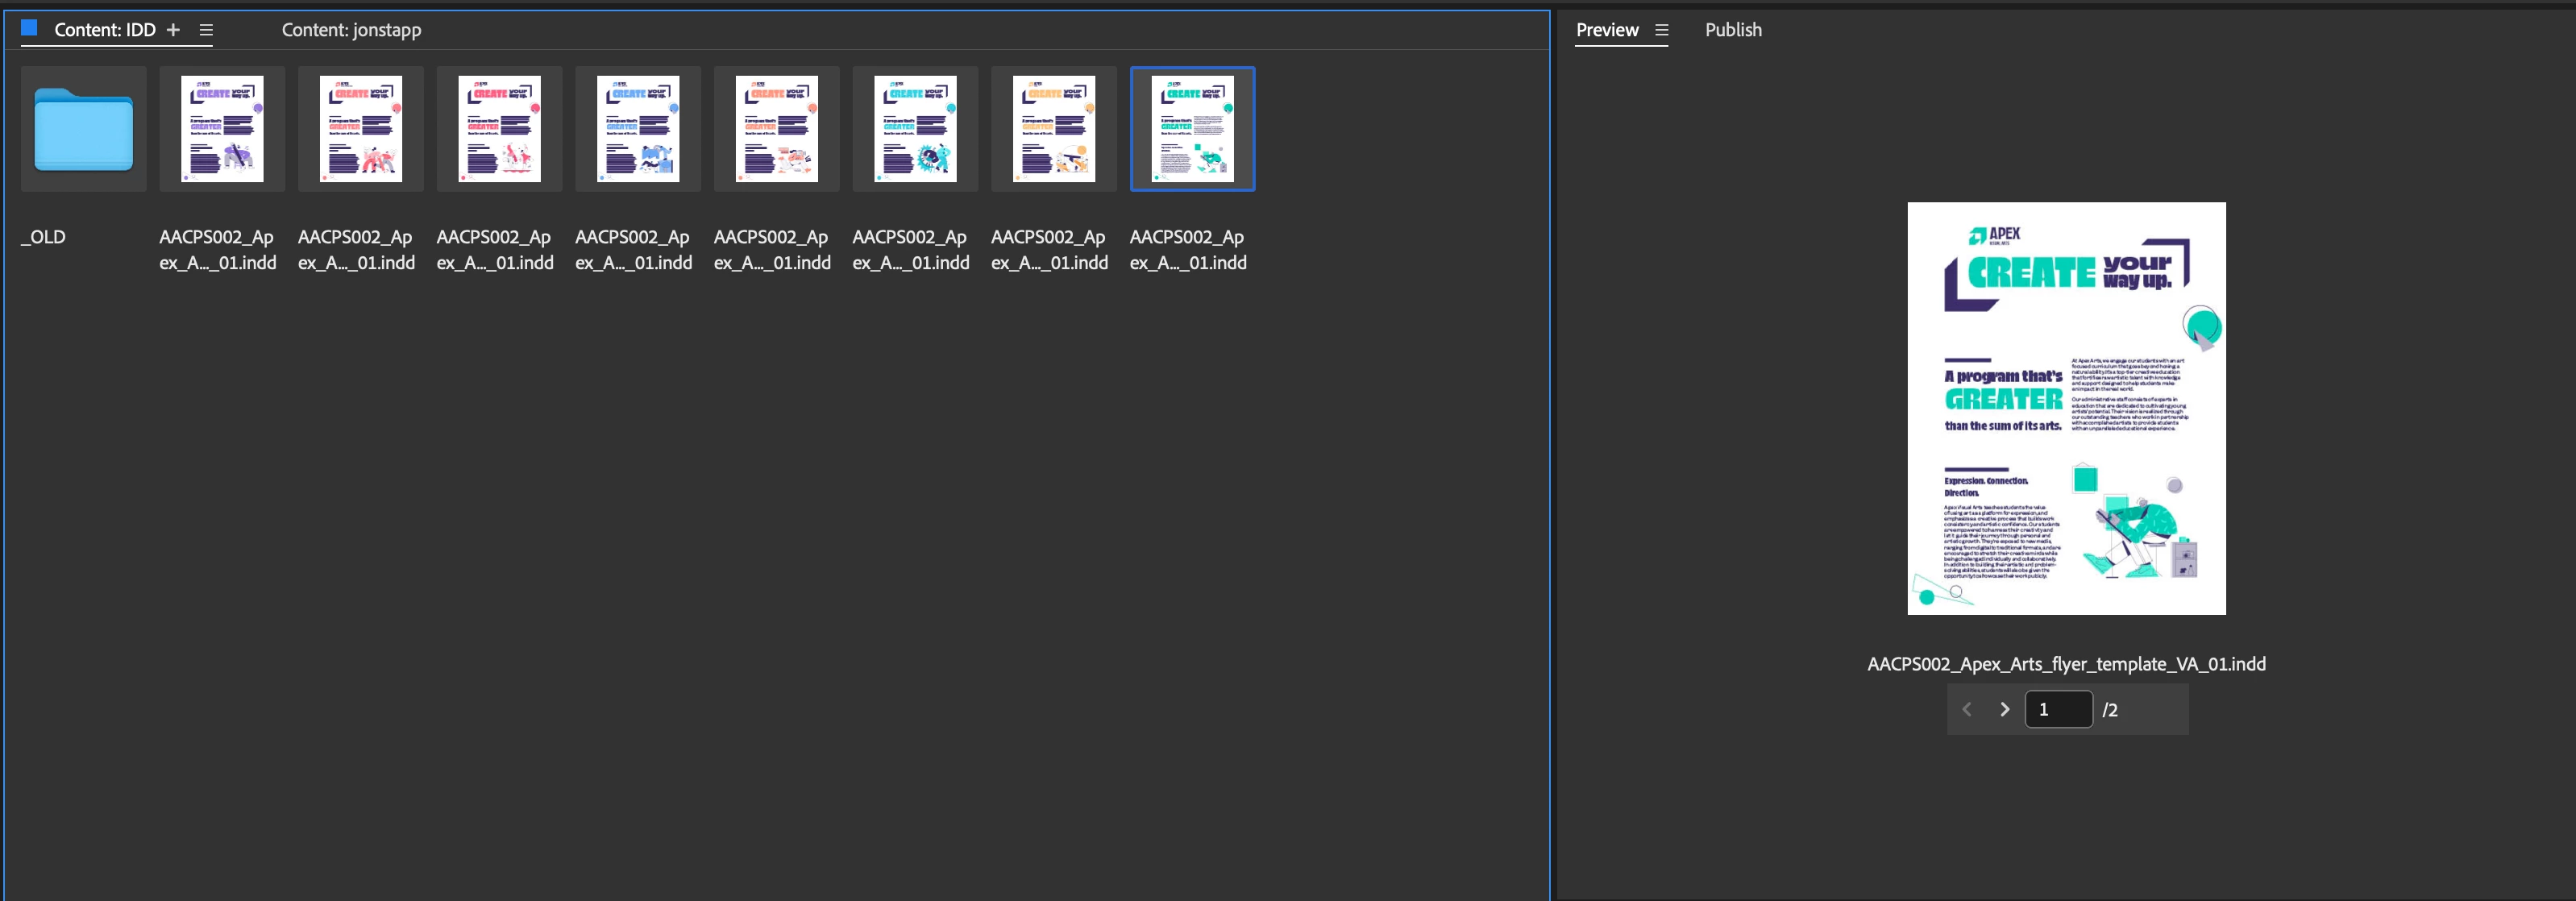Open the _OLD folder icon
Screen dimensions: 2576x901
tap(83, 129)
